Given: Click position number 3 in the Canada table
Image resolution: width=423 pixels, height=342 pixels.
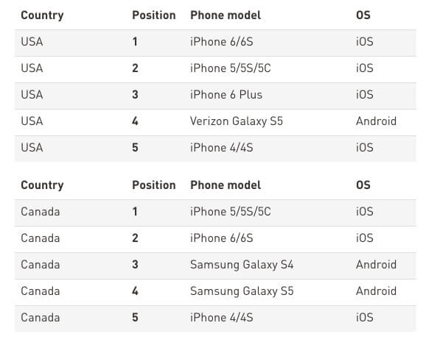Looking at the screenshot, I should (135, 265).
